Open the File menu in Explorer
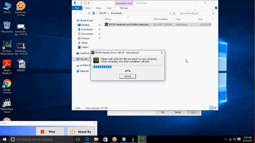Image resolution: width=255 pixels, height=143 pixels. pos(77,8)
